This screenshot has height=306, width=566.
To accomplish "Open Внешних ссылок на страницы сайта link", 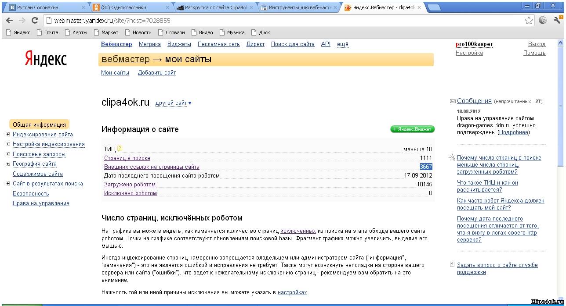I will tap(152, 167).
